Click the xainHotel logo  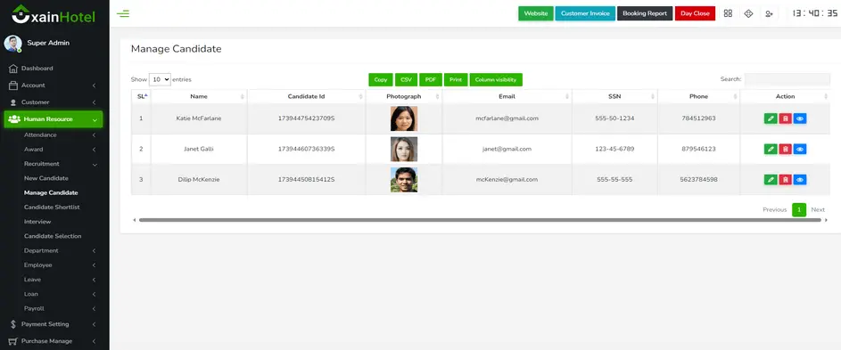54,14
